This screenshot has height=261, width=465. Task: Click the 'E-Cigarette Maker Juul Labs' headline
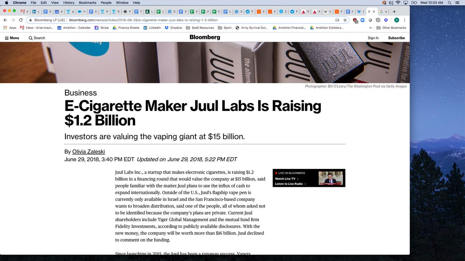193,113
